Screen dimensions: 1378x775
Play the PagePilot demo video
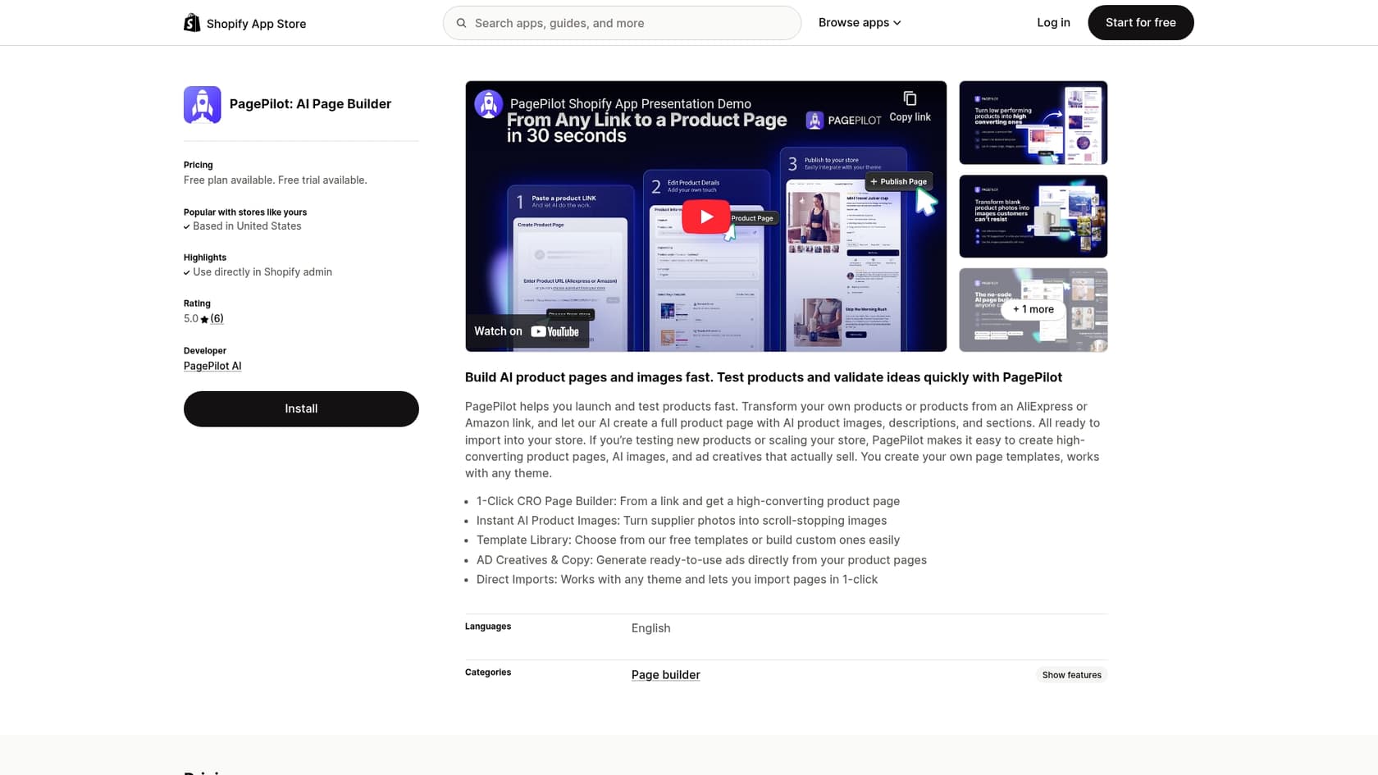(705, 216)
